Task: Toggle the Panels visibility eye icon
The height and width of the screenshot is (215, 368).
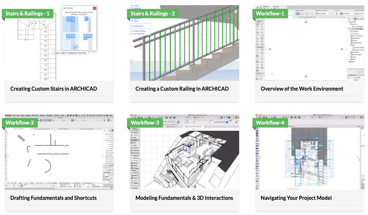Action: tap(132, 21)
